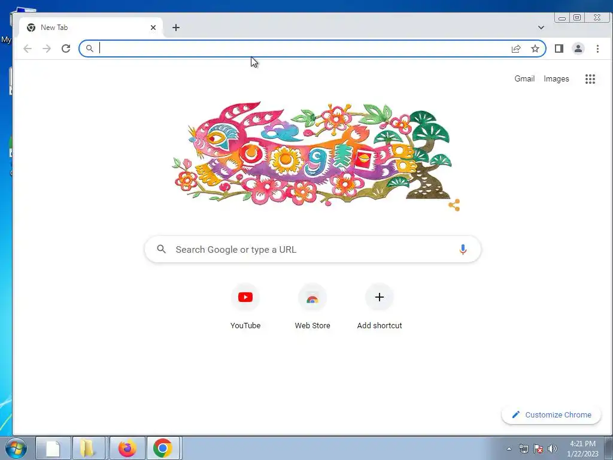Open the Lunar New Year Google Doodle

click(312, 155)
